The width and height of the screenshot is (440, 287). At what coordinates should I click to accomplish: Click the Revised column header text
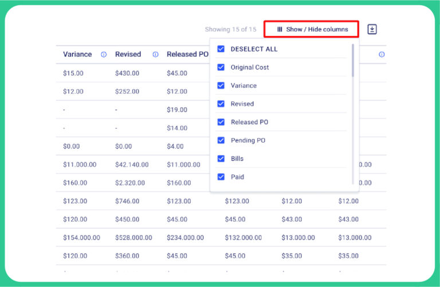128,54
